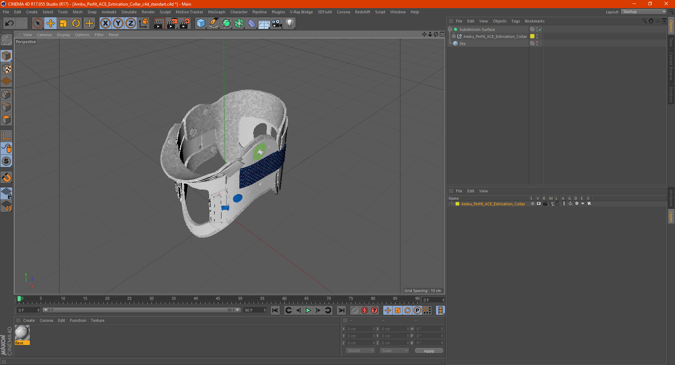The width and height of the screenshot is (675, 365).
Task: Enable Make Editable mode
Action: coord(6,40)
